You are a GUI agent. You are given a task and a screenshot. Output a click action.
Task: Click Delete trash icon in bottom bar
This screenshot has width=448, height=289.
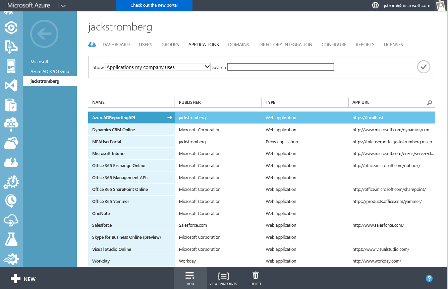pyautogui.click(x=256, y=278)
